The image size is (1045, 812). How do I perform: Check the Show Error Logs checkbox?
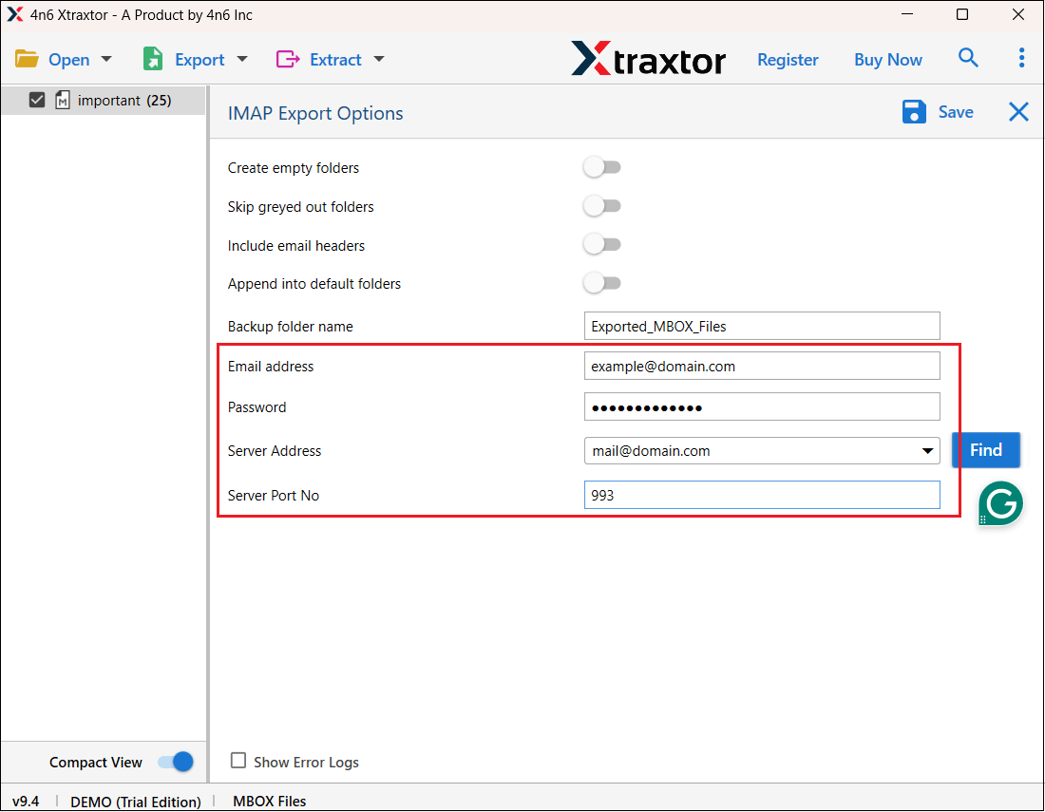click(x=237, y=761)
